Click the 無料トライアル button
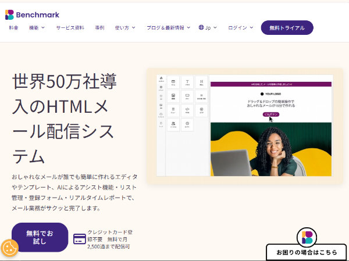Image resolution: width=349 pixels, height=261 pixels. (x=287, y=27)
